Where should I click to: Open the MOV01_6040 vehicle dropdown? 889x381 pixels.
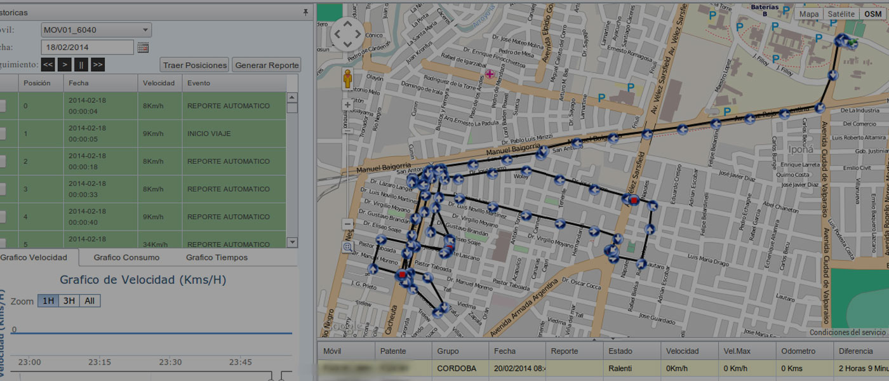tap(97, 30)
